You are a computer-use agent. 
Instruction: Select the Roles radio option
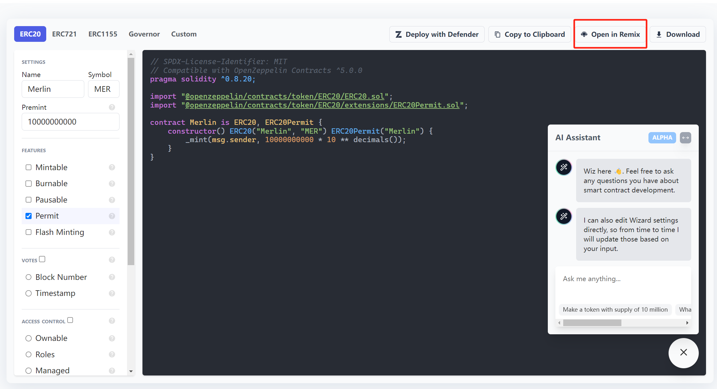(29, 354)
